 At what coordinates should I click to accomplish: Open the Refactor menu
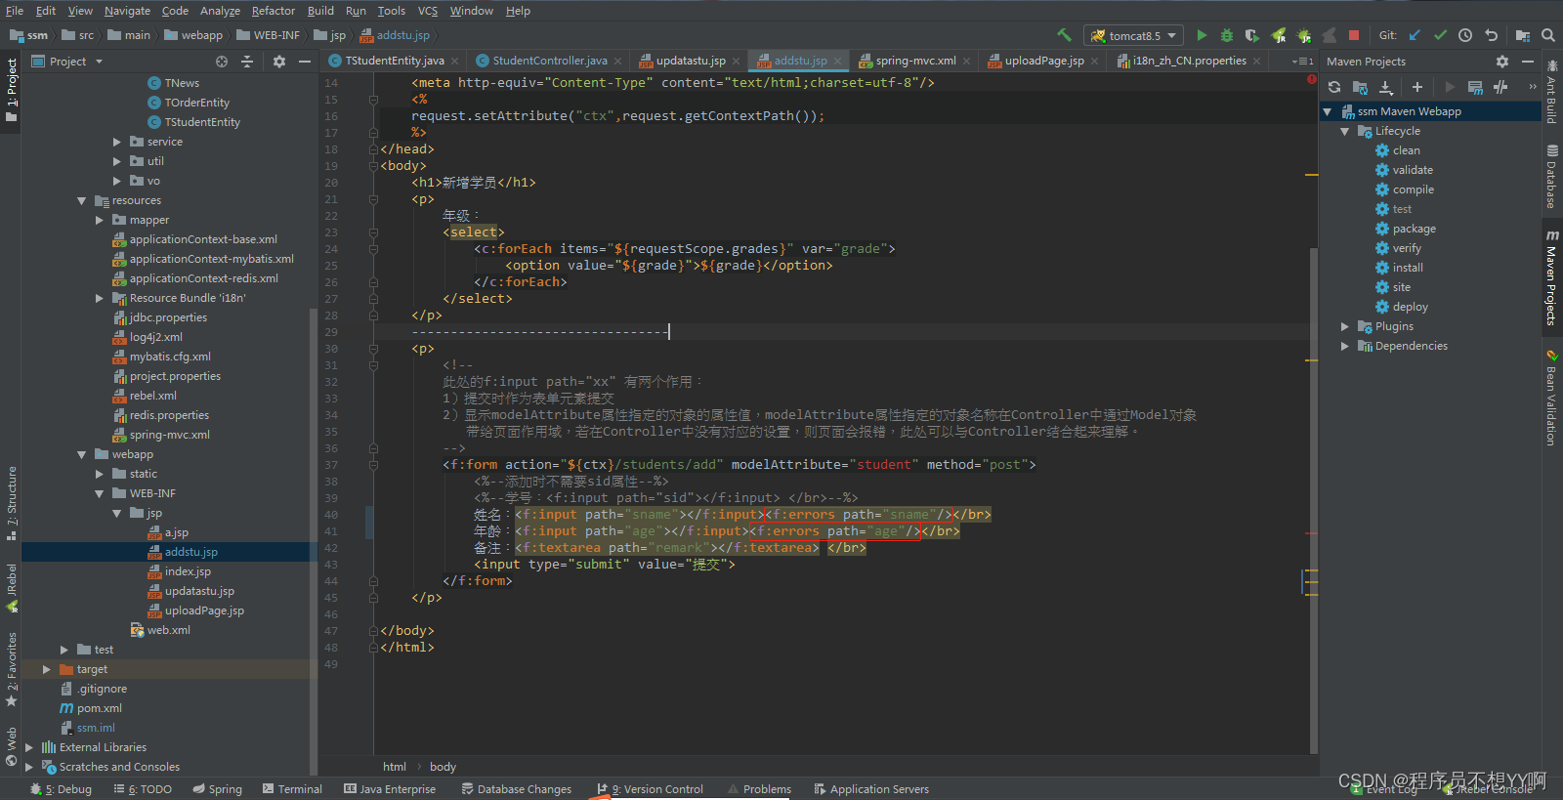click(274, 11)
